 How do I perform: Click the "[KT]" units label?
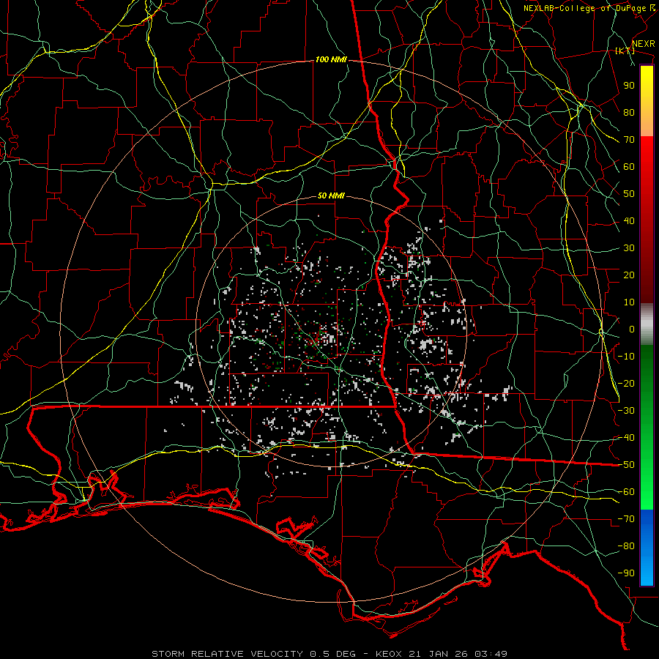625,51
